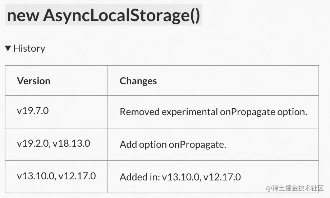The width and height of the screenshot is (330, 198).
Task: Click the 稀土掘金技术社区 watermark
Action: (295, 188)
